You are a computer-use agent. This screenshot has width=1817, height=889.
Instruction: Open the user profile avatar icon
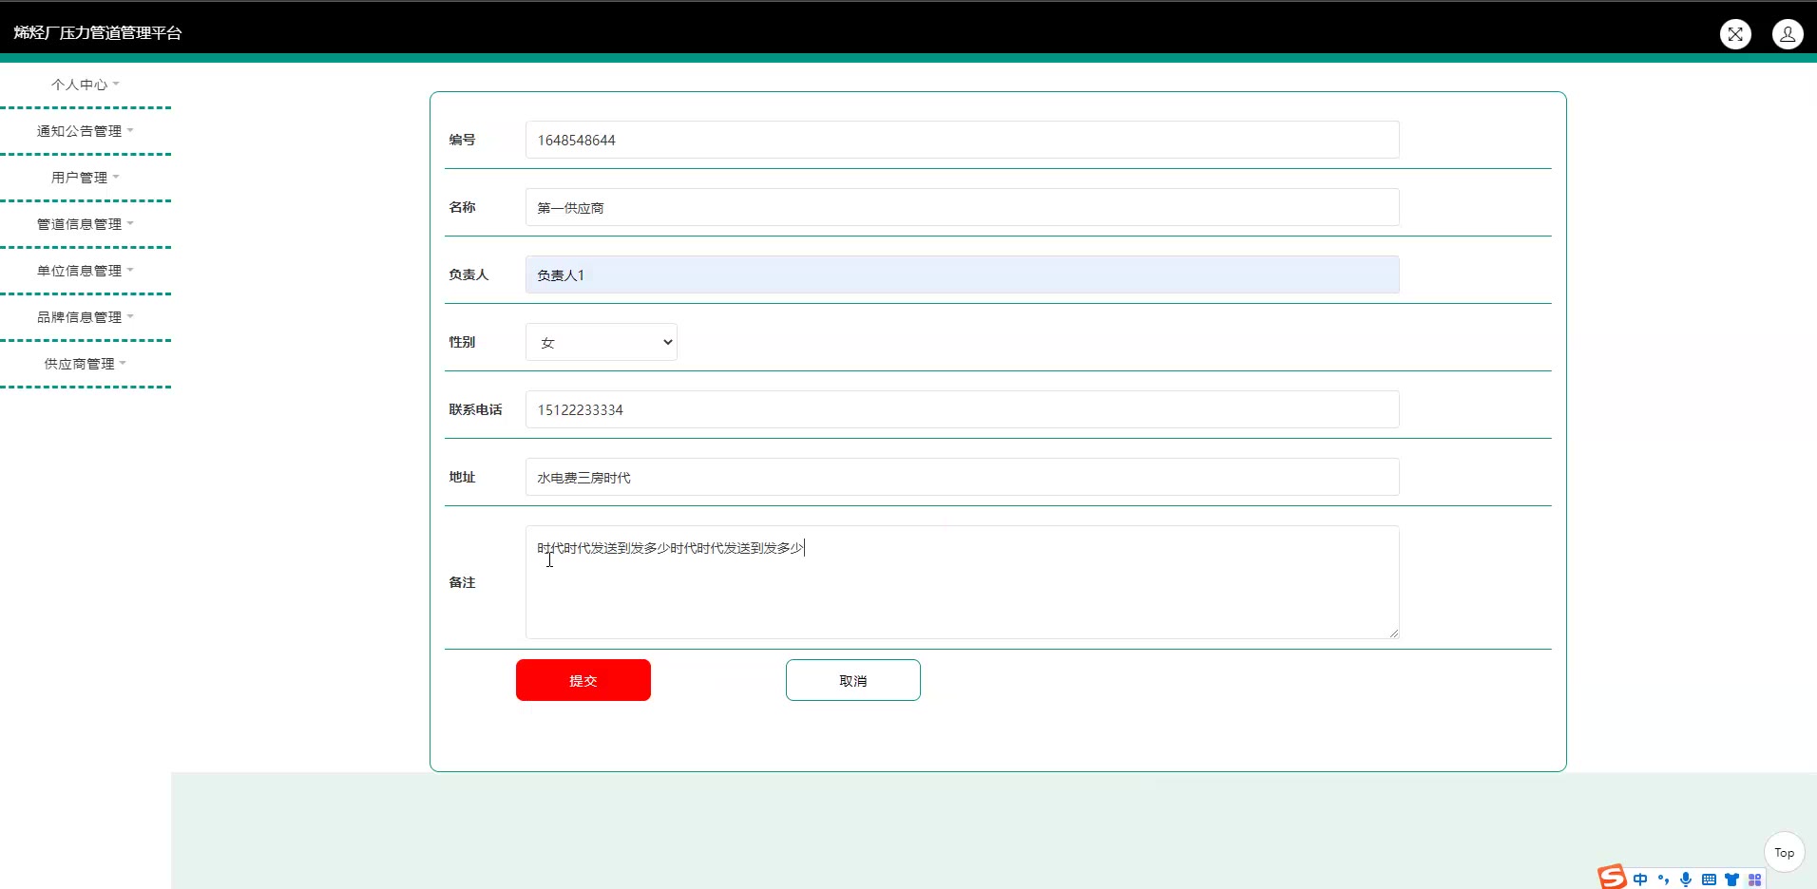[1788, 34]
